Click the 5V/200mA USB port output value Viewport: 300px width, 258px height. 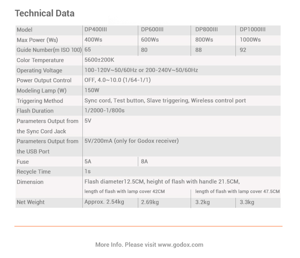[131, 141]
